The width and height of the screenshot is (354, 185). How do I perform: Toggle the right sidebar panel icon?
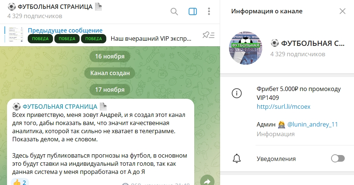tap(193, 11)
